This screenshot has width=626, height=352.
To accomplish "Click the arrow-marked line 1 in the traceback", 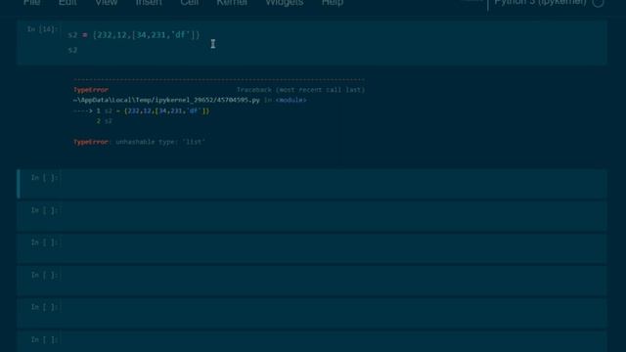I will pyautogui.click(x=141, y=110).
